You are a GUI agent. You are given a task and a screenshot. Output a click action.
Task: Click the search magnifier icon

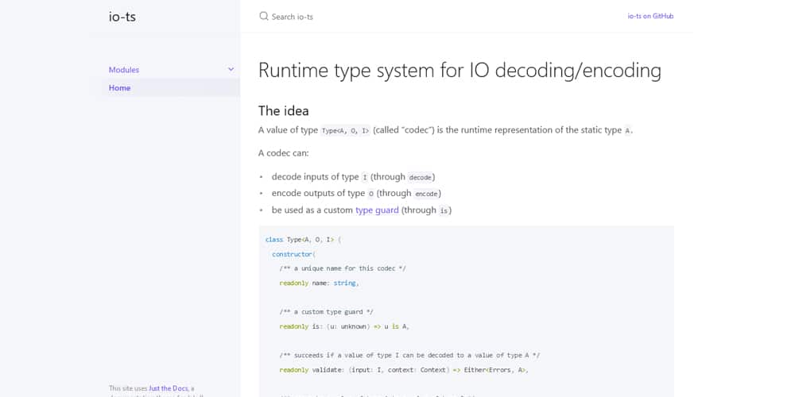tap(264, 16)
